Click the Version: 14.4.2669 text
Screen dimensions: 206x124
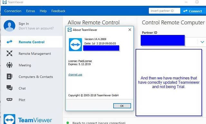pos(95,39)
